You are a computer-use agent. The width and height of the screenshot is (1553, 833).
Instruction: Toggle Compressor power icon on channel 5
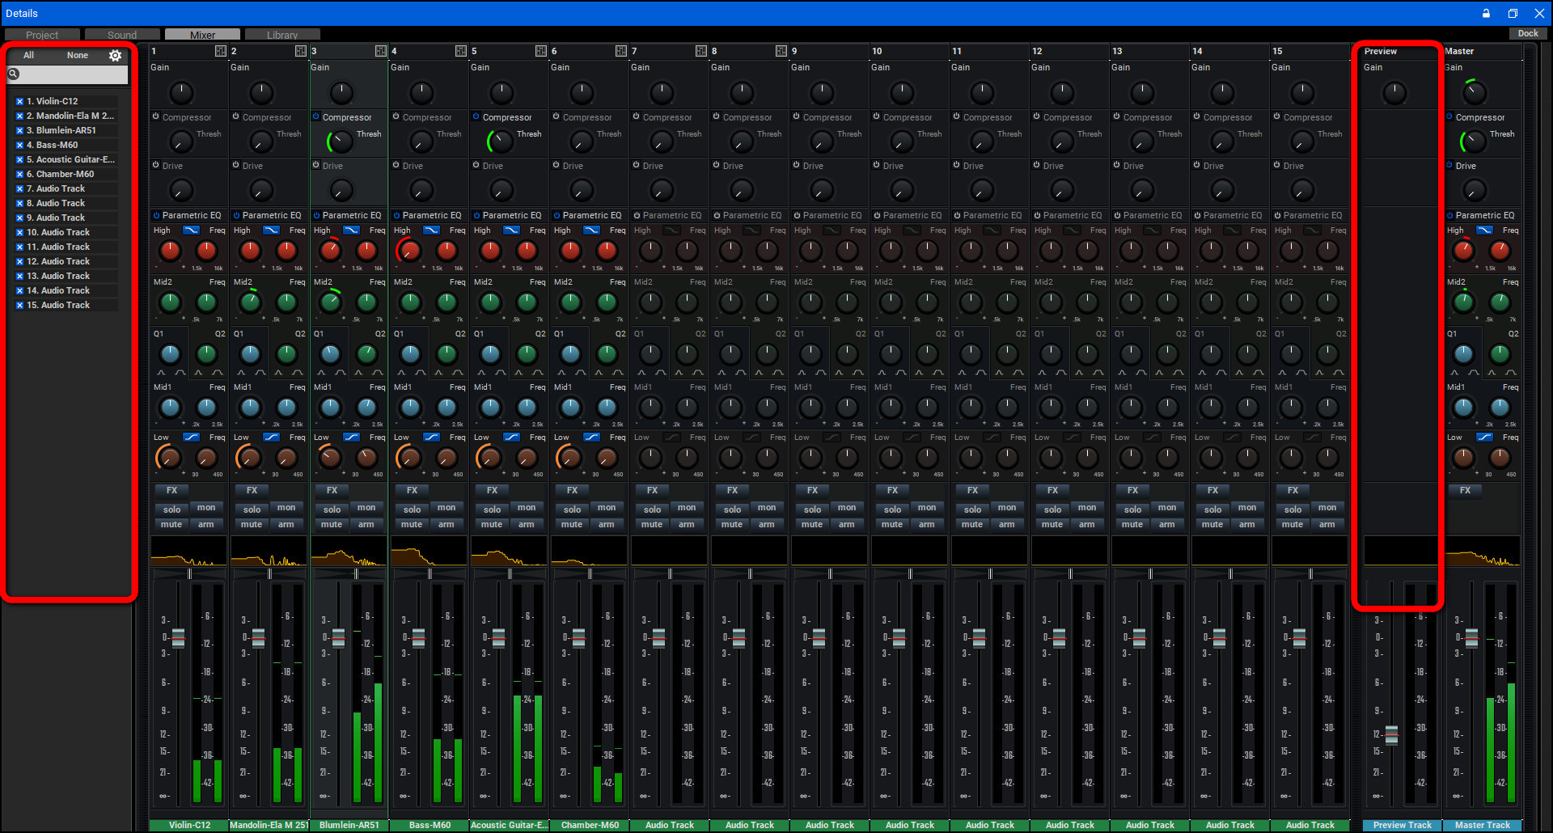click(476, 116)
